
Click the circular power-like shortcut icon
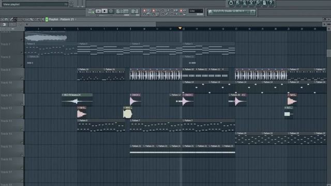[231, 3]
